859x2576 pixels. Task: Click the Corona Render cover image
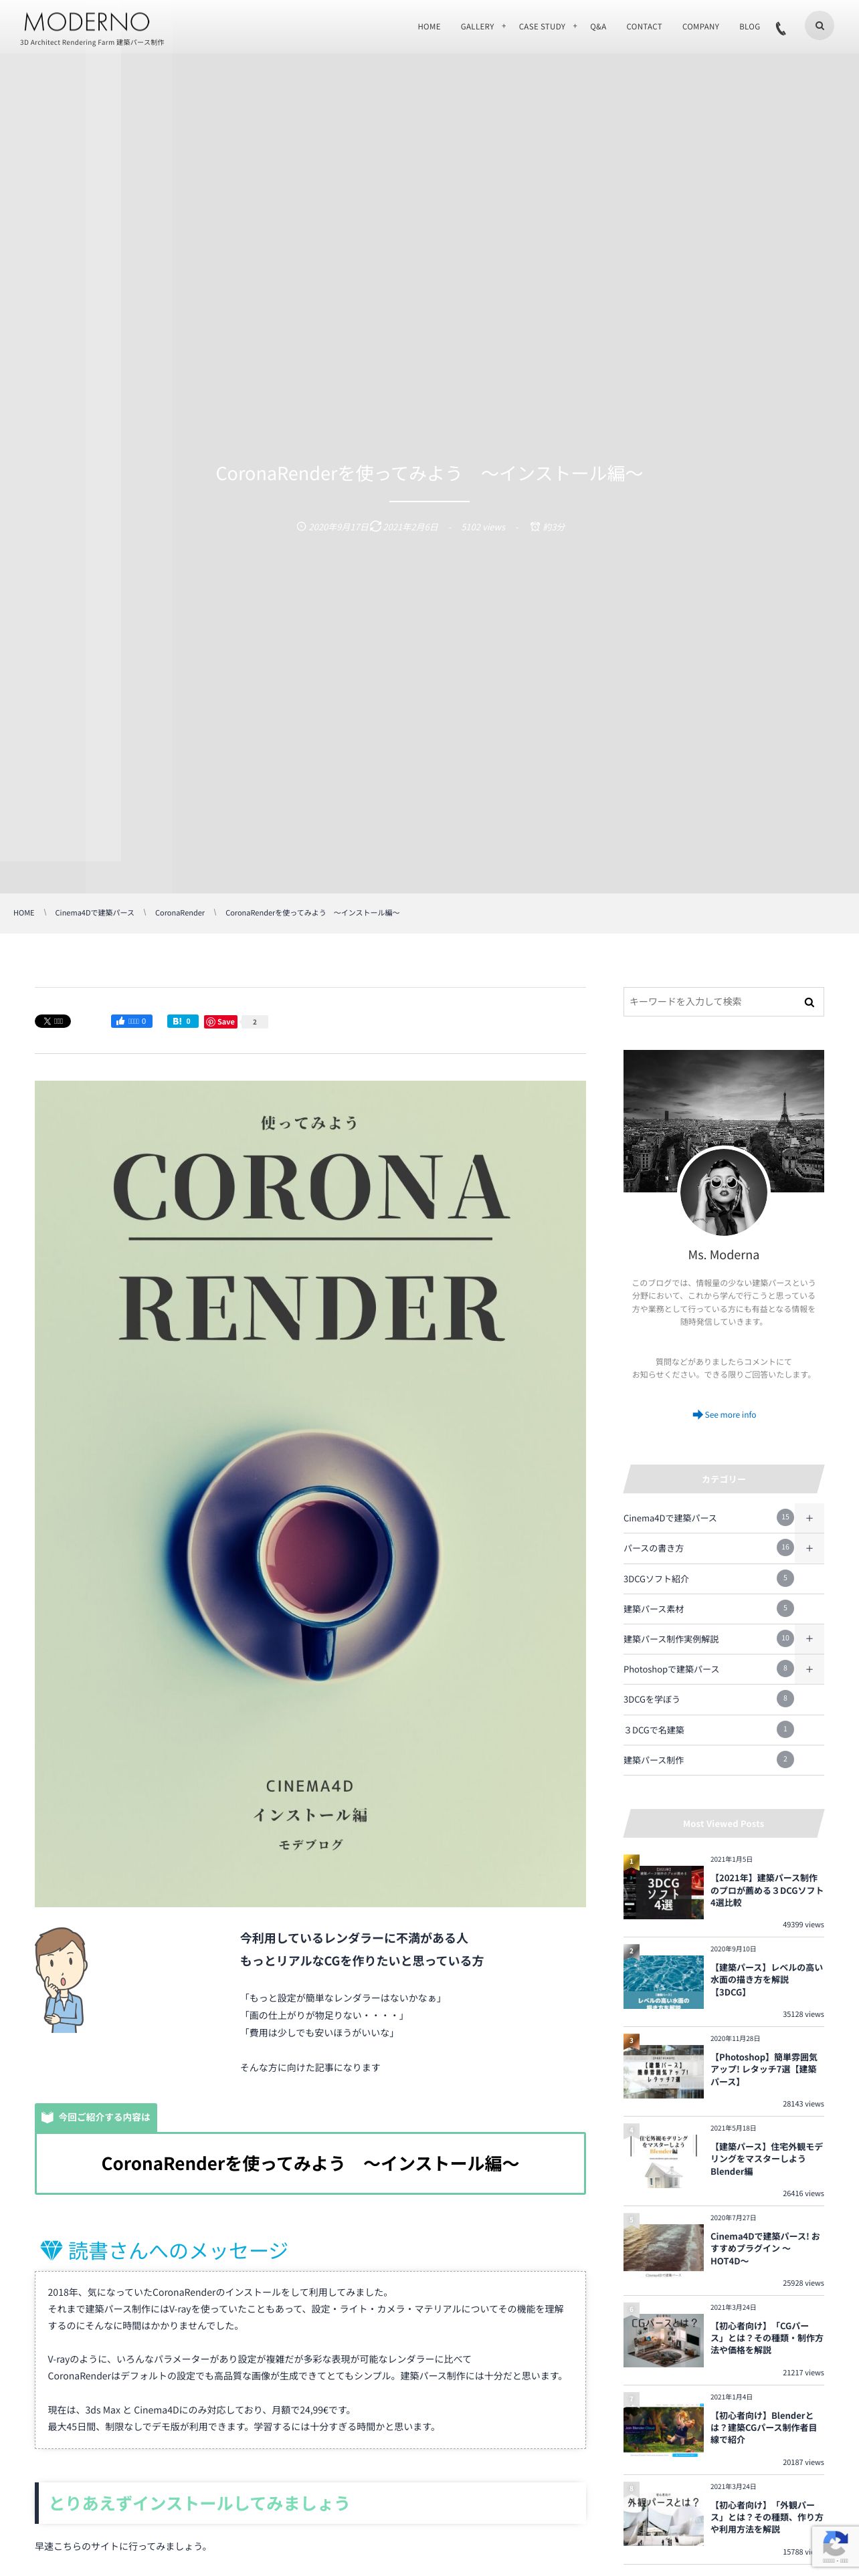coord(310,1494)
